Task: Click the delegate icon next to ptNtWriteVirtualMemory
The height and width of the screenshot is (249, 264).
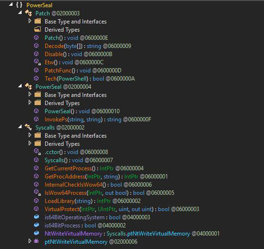Action: click(x=36, y=241)
